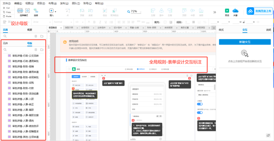
Task: Click the search icon in pages panel
Action: coord(5,36)
